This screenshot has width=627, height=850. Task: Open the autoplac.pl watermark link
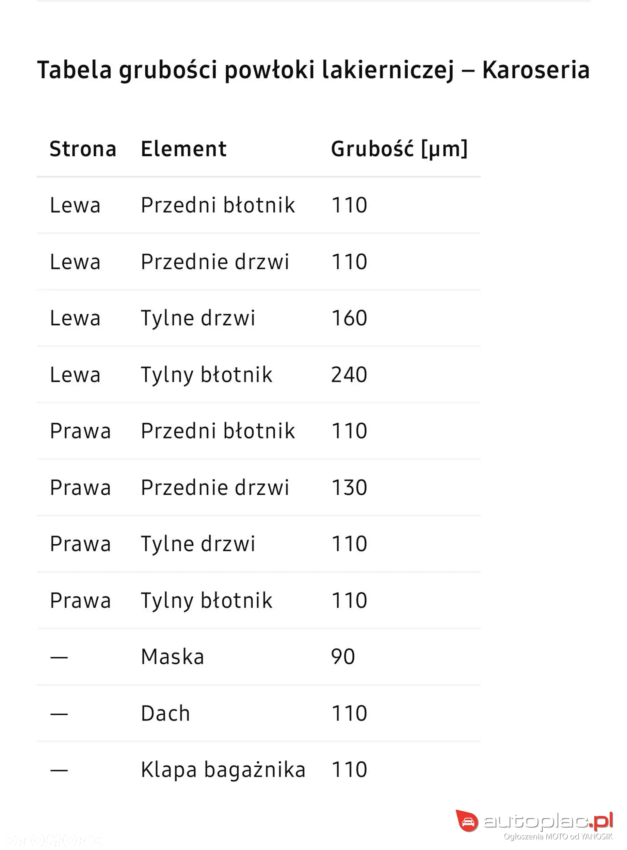point(548,821)
